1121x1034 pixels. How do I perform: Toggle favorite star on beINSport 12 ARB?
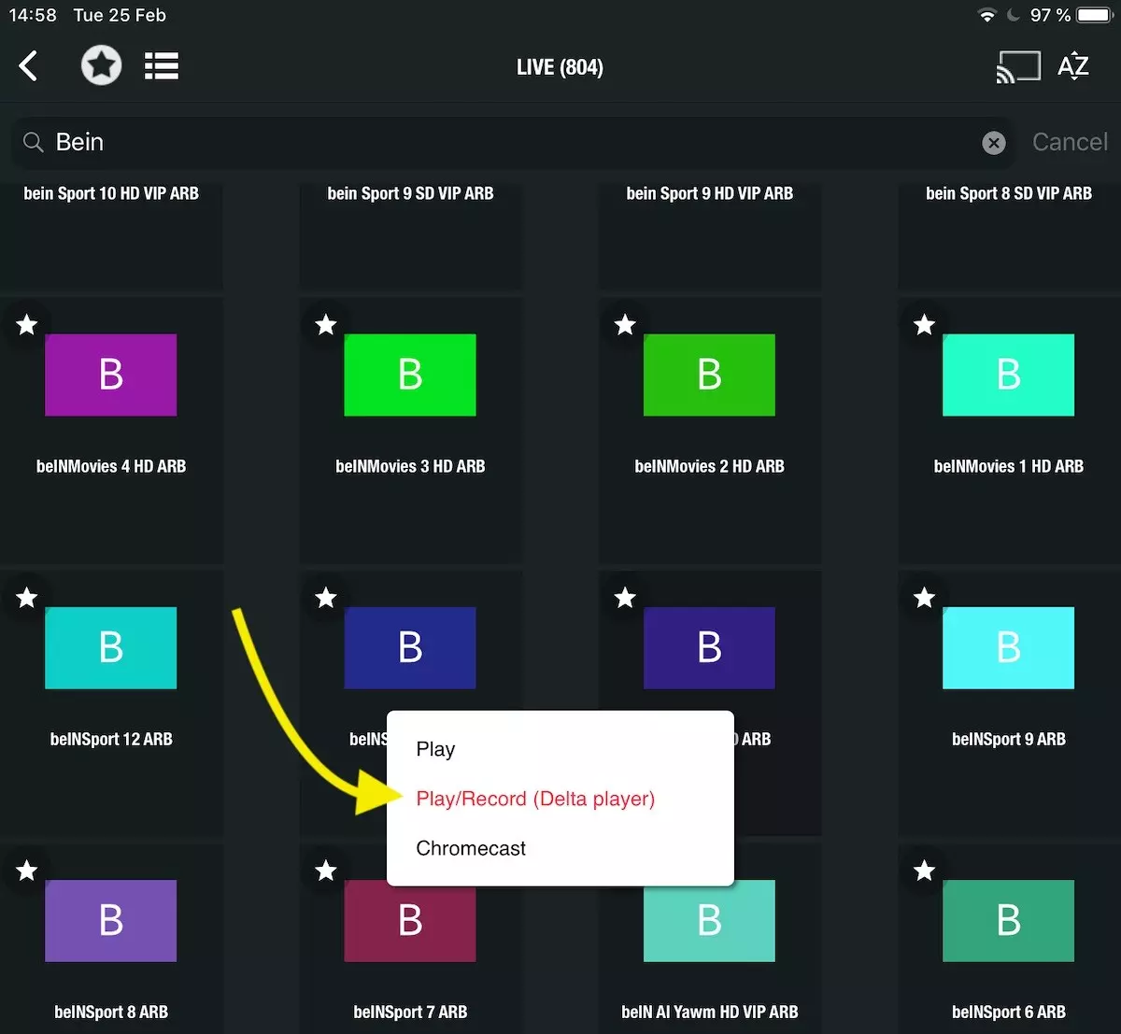tap(27, 598)
